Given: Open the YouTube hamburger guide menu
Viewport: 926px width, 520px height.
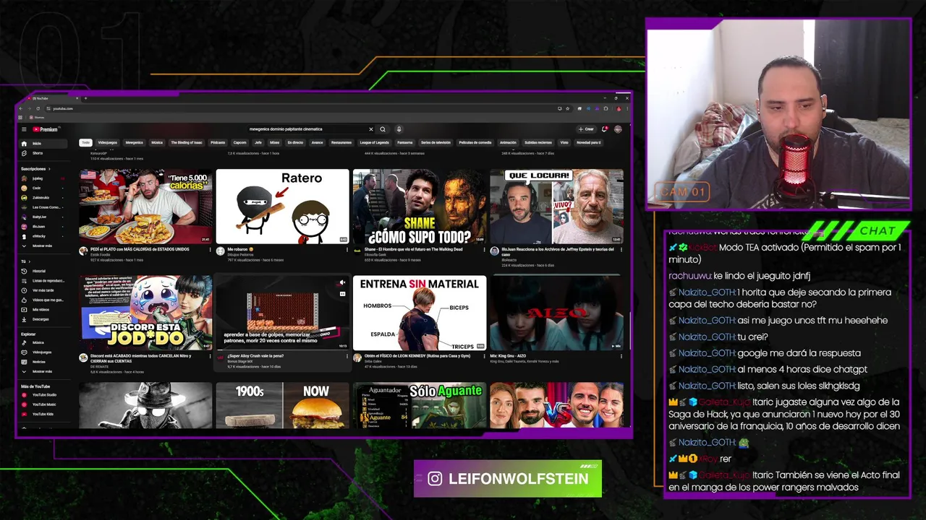Looking at the screenshot, I should tap(24, 129).
